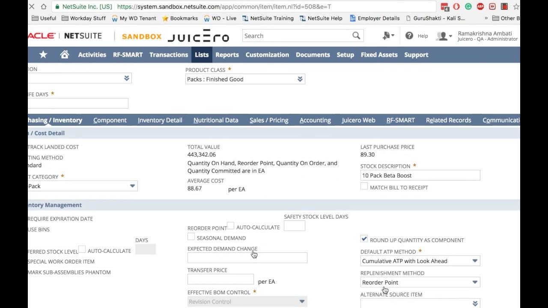The width and height of the screenshot is (548, 308).
Task: Click the red hand blocker extension icon
Action: tap(456, 7)
